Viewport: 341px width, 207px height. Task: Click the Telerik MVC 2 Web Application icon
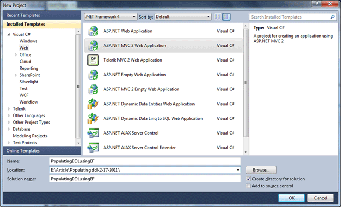click(93, 60)
